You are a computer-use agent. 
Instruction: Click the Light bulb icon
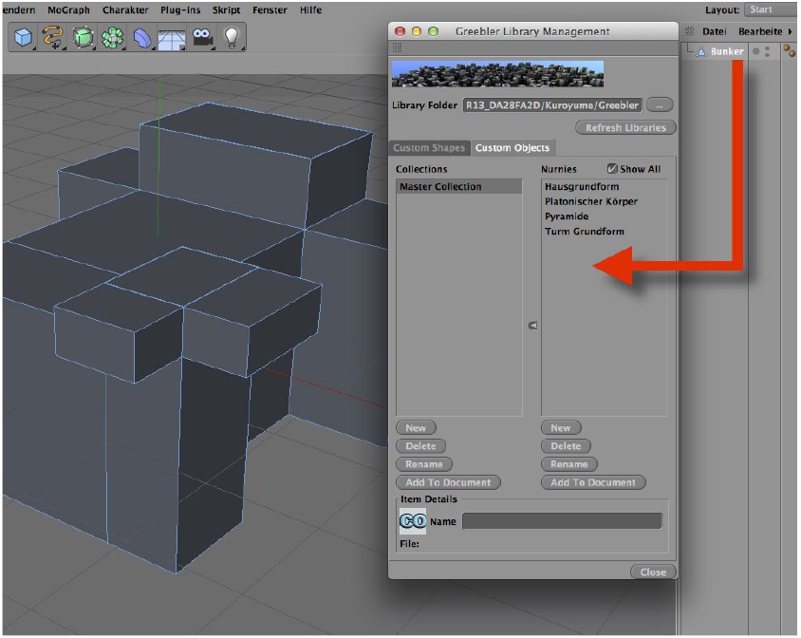(230, 38)
